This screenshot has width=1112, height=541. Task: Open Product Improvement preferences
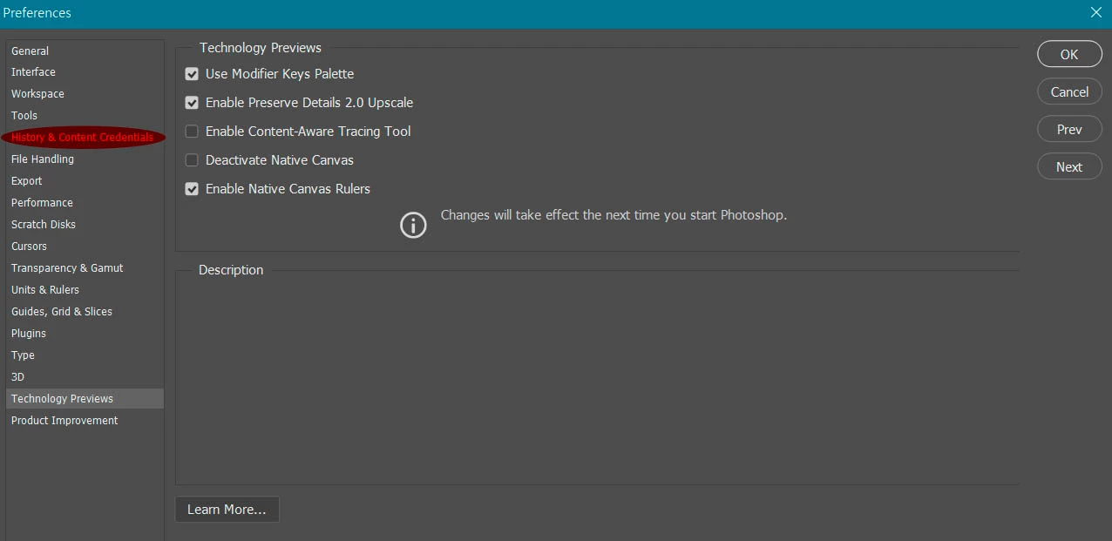(85, 421)
